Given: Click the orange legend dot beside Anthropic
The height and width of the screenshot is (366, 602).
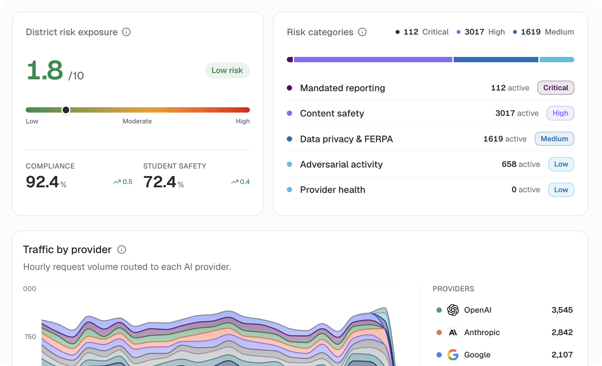Looking at the screenshot, I should coord(439,332).
